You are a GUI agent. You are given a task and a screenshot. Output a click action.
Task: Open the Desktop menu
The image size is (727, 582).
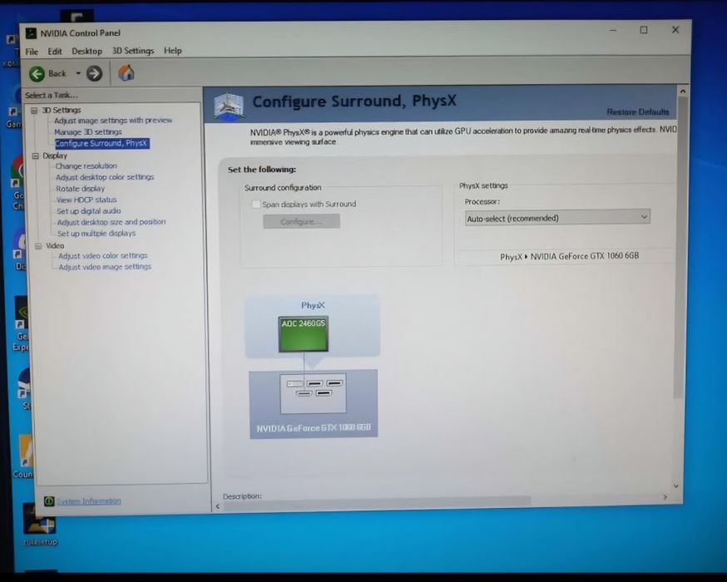point(87,51)
